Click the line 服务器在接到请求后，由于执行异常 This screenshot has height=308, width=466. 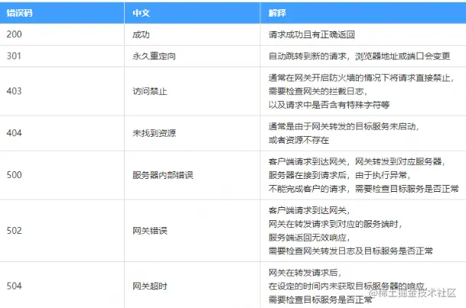[x=340, y=175]
